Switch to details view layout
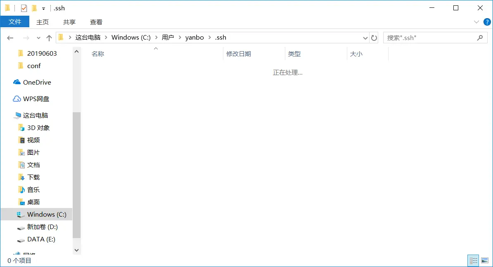 [x=473, y=260]
